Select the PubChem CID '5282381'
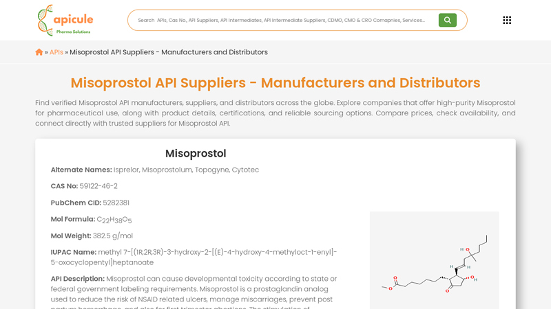 coord(116,203)
